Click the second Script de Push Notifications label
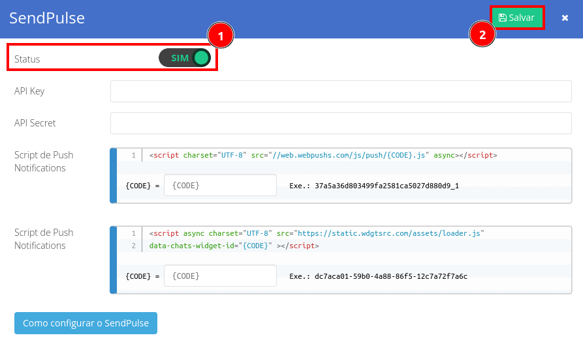The image size is (583, 344). (x=44, y=239)
